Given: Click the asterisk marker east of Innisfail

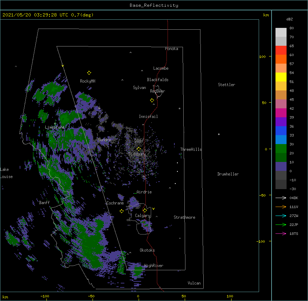Looking at the screenshot, I should (179, 108).
